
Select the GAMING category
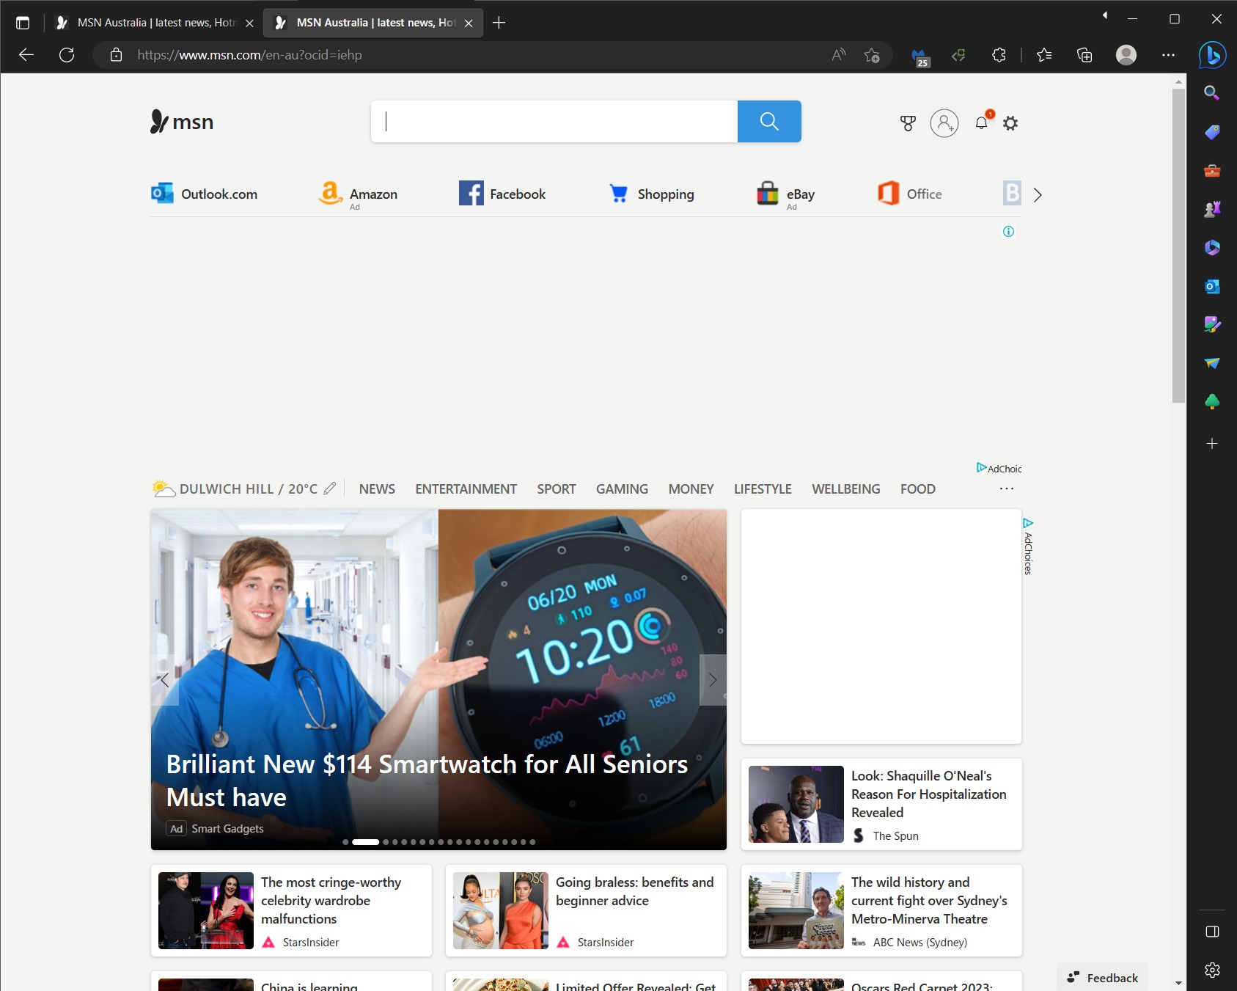(x=622, y=489)
